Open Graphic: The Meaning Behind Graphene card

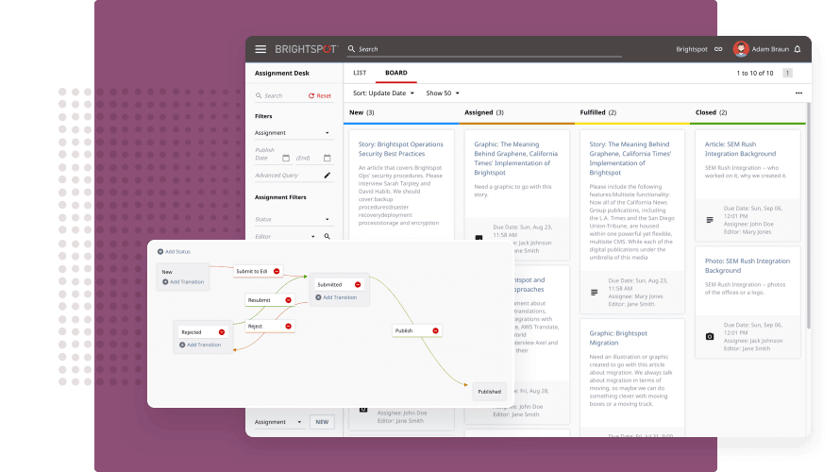[x=516, y=159]
